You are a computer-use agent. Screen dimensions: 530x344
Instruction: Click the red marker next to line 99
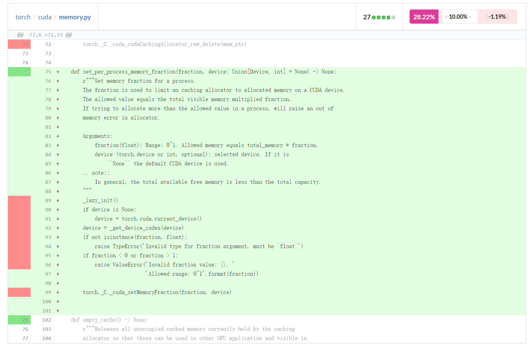[x=19, y=292]
